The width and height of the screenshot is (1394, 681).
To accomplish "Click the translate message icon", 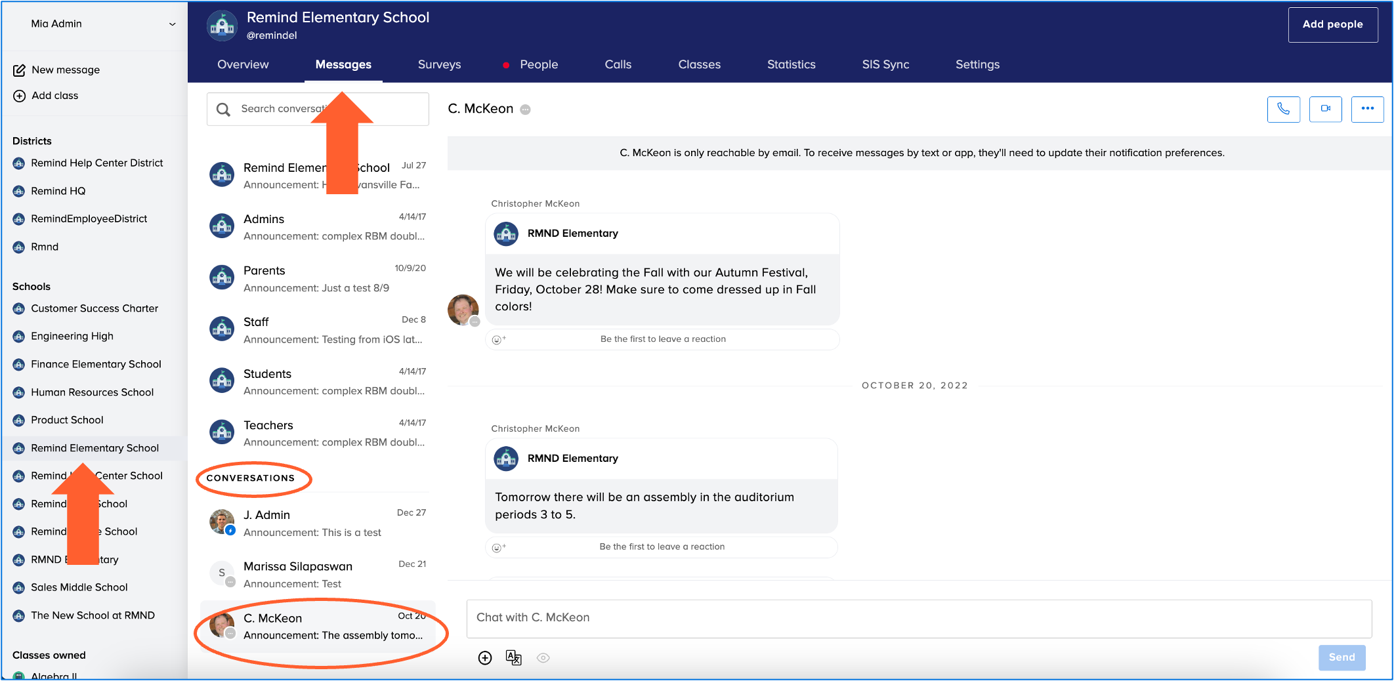I will point(513,658).
